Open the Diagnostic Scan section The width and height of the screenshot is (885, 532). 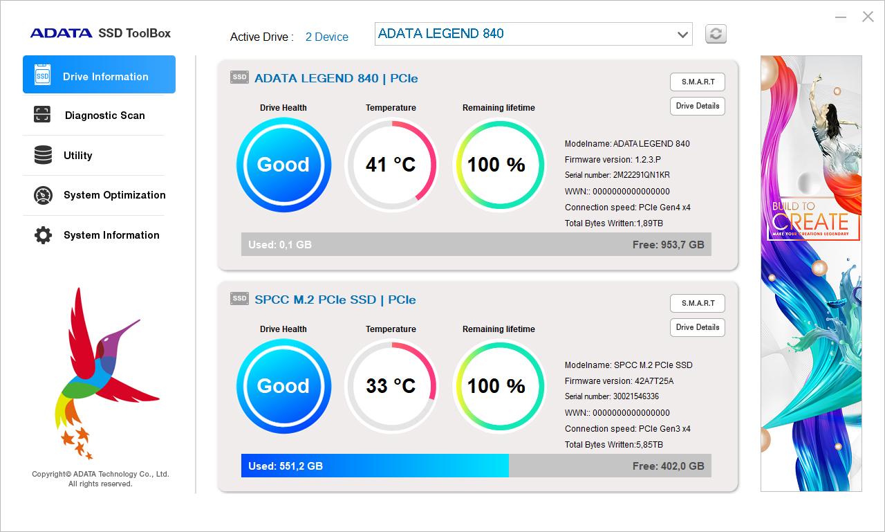point(99,115)
